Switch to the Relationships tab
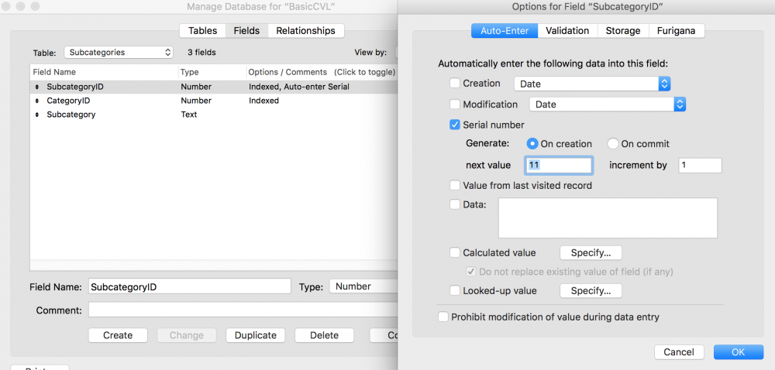 tap(305, 31)
